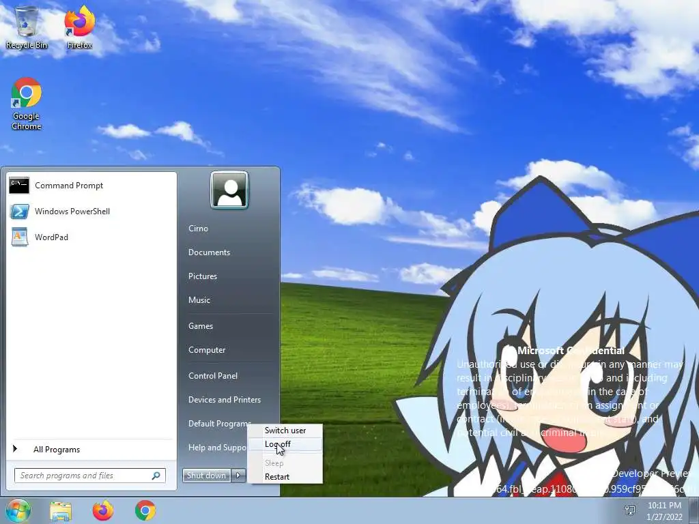Open the taskbar clock showing 10:11 PM

(x=664, y=510)
